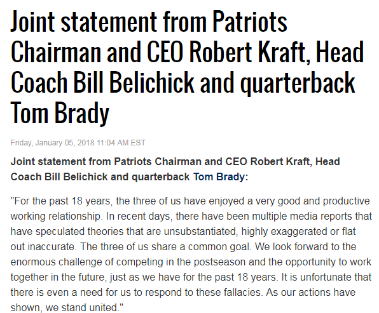Click the date "Friday, January 05, 2018"
Viewport: 379px width, 313px height.
click(x=52, y=143)
